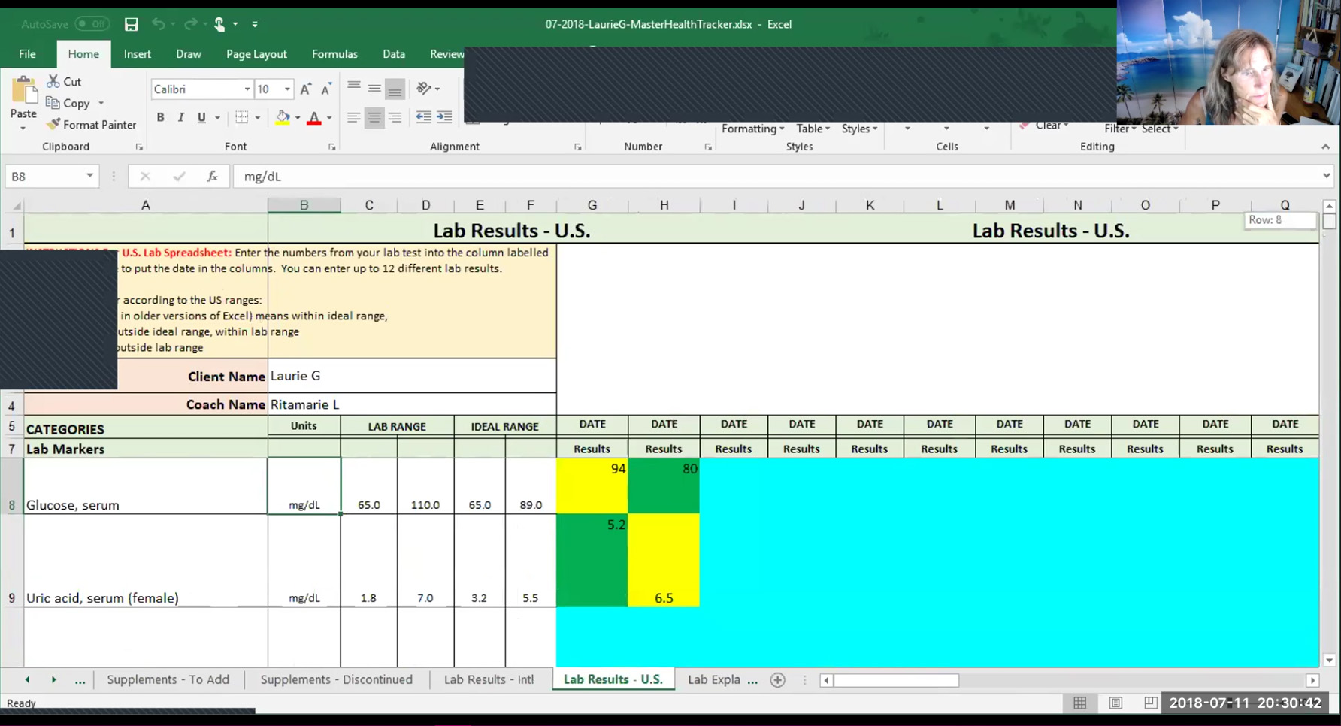This screenshot has height=726, width=1341.
Task: Click the Save icon in title bar
Action: (132, 24)
